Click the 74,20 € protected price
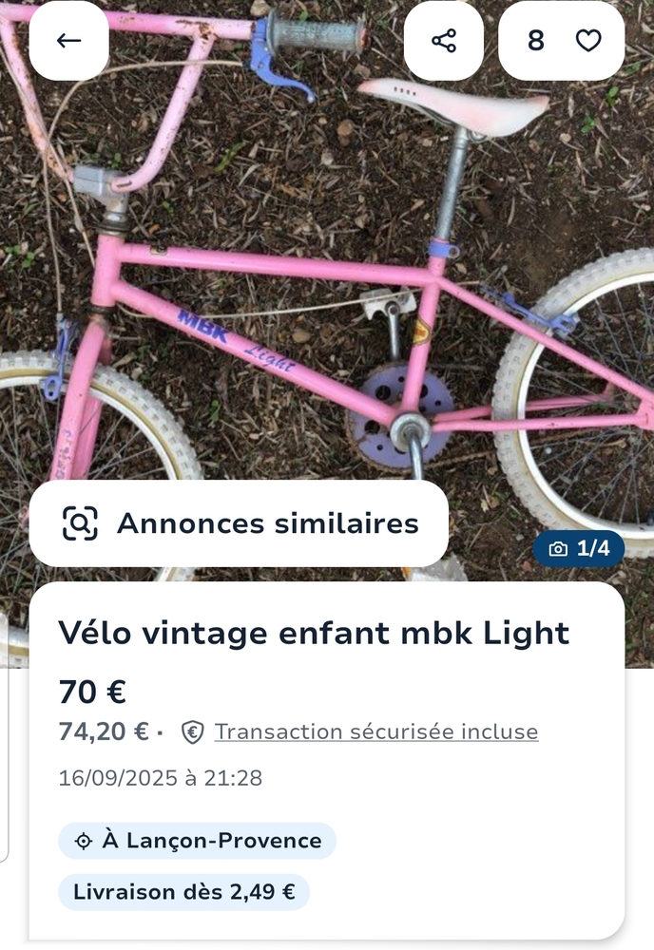Viewport: 654px width, 950px height. coord(104,732)
